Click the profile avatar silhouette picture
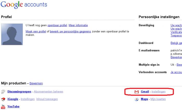Viewport: 182px width, 110px height. (12, 34)
